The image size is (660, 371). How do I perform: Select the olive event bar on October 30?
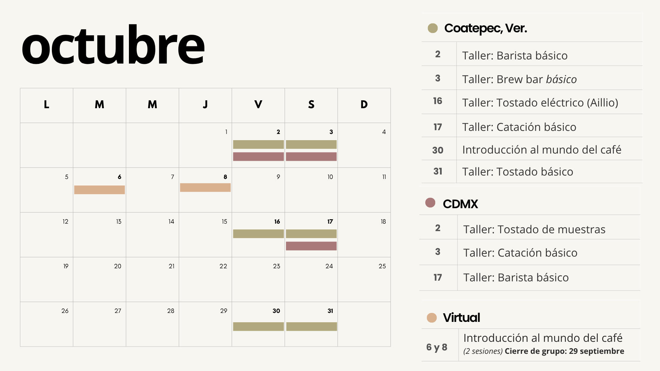258,327
